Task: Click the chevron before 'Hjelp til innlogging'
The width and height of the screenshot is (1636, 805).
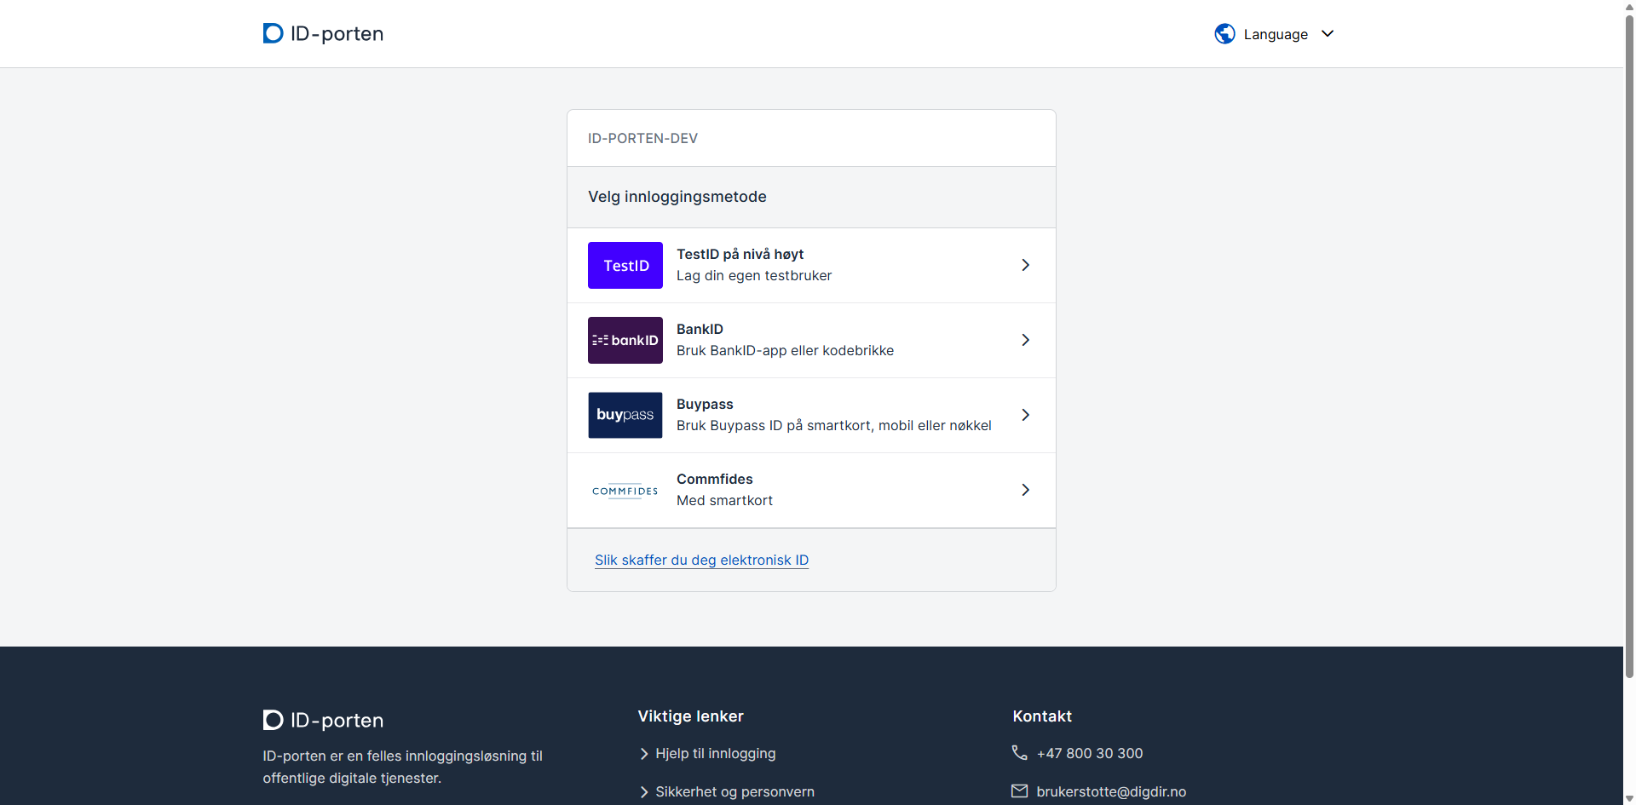Action: click(x=644, y=754)
